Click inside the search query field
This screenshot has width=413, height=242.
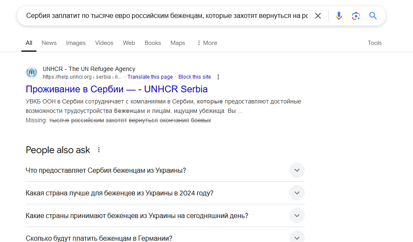[167, 16]
